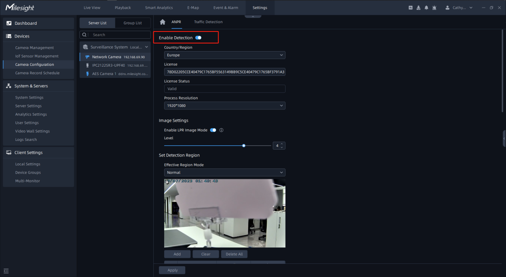
Task: Click the Delete All button
Action: tap(234, 254)
